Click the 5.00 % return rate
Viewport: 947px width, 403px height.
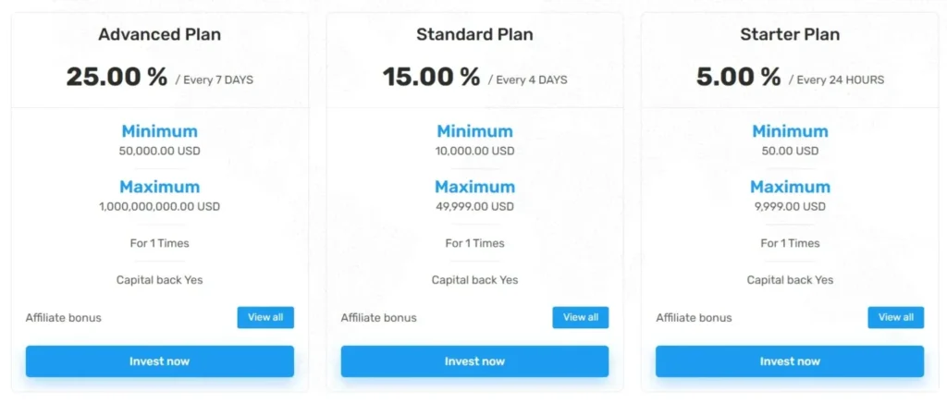[739, 78]
